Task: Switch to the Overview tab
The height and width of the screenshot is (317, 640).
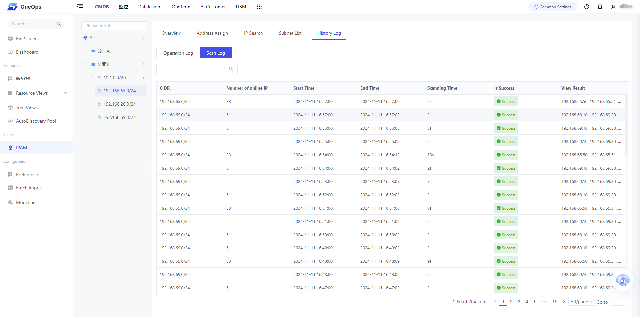Action: pyautogui.click(x=171, y=33)
